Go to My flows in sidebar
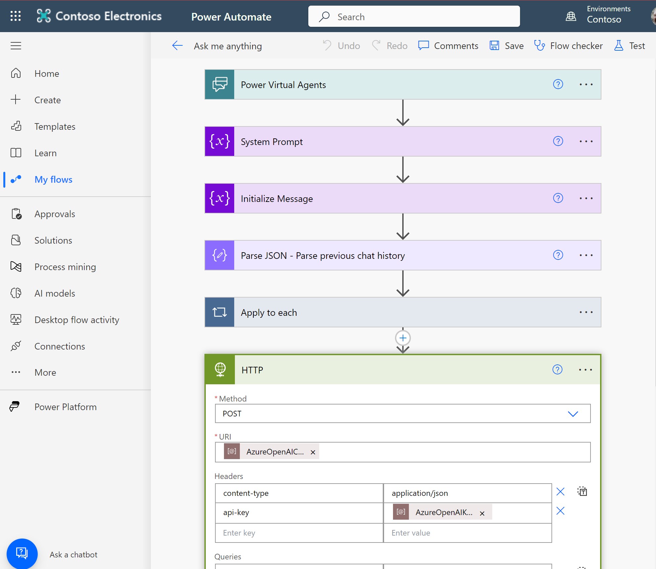 [x=53, y=179]
